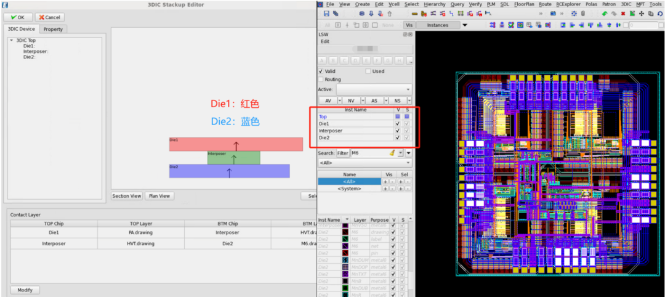665x297 pixels.
Task: Click the red X icon on Cancel button
Action: [x=42, y=17]
